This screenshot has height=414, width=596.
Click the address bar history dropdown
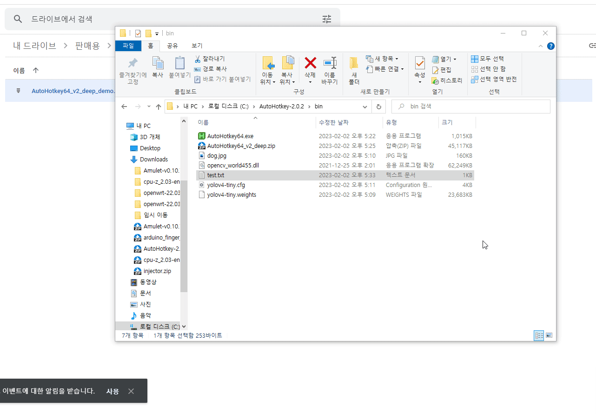(x=365, y=107)
